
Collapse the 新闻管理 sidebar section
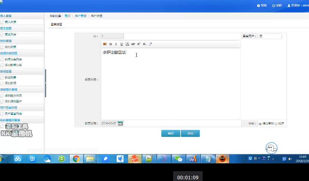(x=9, y=71)
